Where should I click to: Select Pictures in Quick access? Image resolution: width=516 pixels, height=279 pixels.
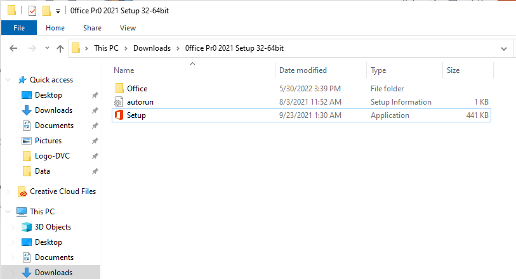click(x=48, y=141)
